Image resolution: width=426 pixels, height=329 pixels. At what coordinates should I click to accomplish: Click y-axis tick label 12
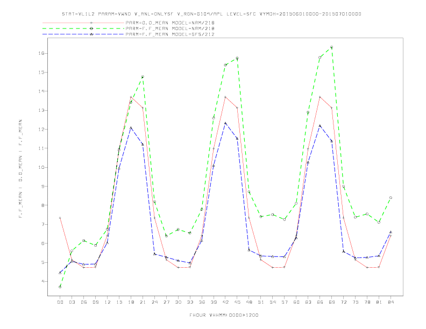click(41, 129)
